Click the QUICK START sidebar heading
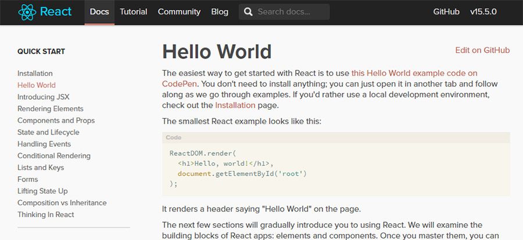This screenshot has height=240, width=523. [41, 51]
